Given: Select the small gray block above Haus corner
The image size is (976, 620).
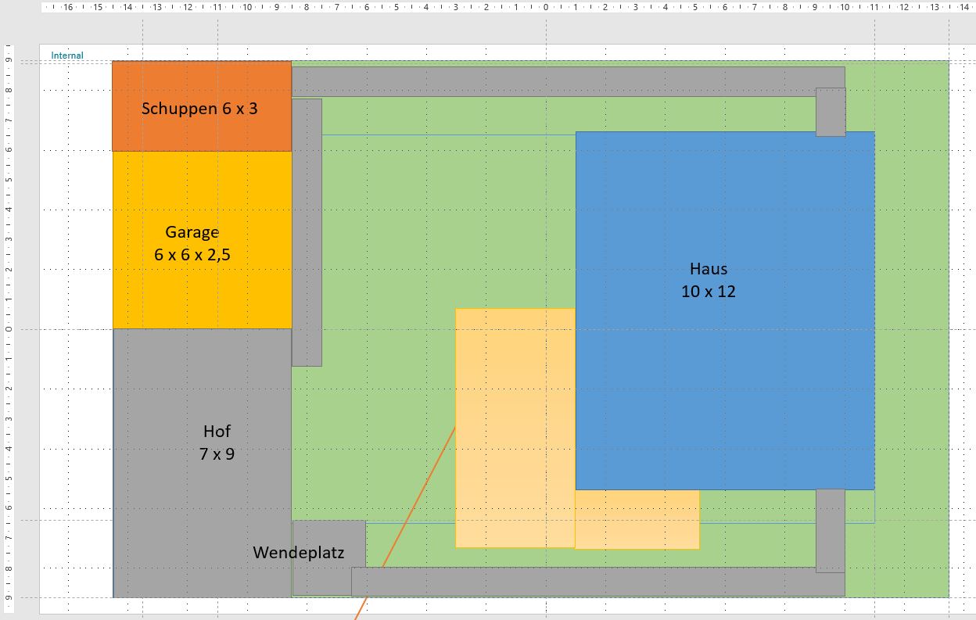Looking at the screenshot, I should point(831,112).
